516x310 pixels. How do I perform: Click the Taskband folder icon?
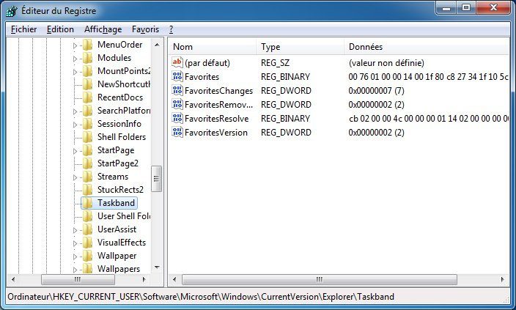pyautogui.click(x=87, y=203)
